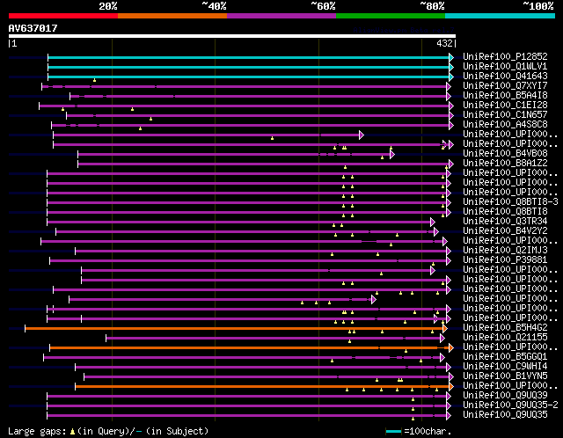Click the cyan 100-character scale bar
The width and height of the screenshot is (563, 438).
click(x=393, y=431)
